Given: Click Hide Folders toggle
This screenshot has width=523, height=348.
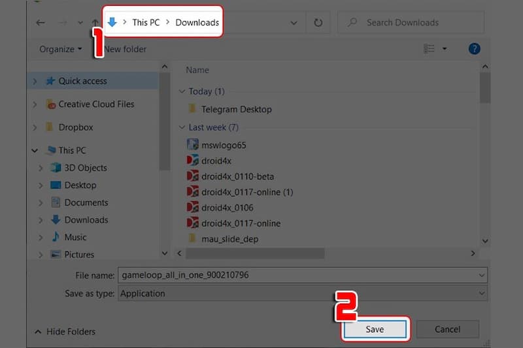Looking at the screenshot, I should coord(65,332).
